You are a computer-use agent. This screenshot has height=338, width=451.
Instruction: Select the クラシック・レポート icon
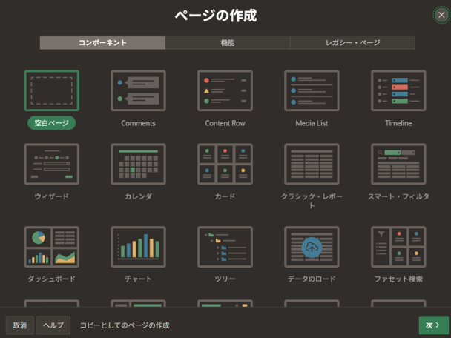312,164
